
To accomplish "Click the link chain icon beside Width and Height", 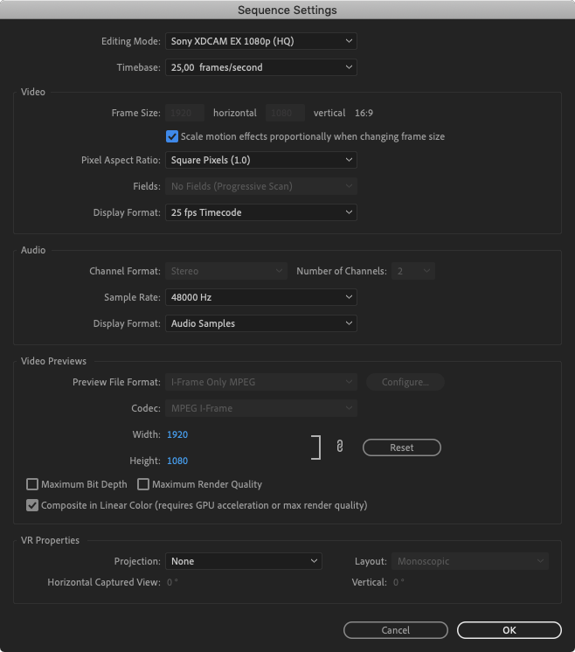I will [340, 447].
